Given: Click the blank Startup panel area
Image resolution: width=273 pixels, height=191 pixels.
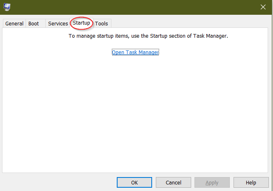Looking at the screenshot, I should (x=135, y=113).
